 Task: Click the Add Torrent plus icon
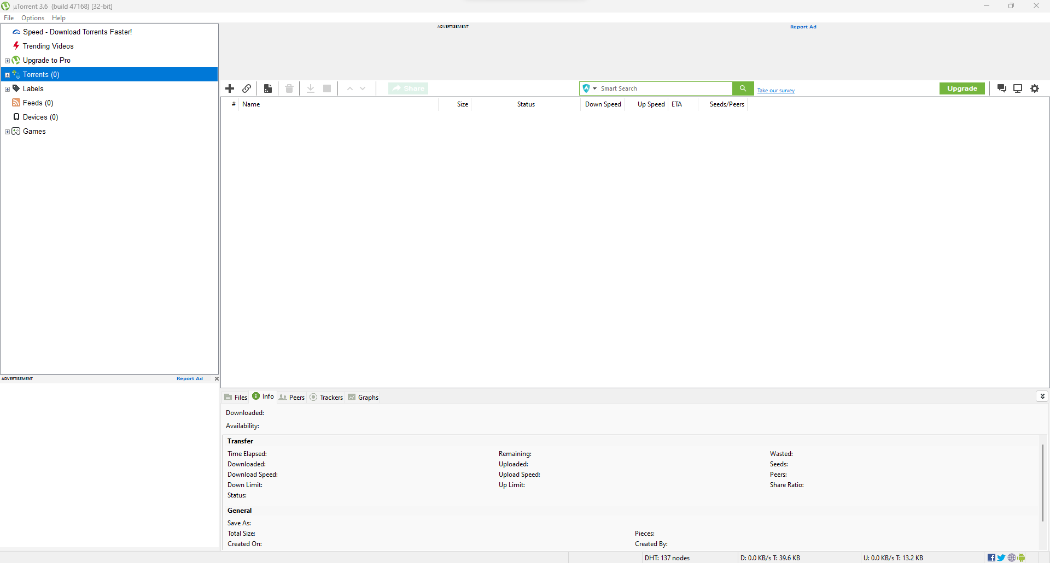pyautogui.click(x=230, y=88)
